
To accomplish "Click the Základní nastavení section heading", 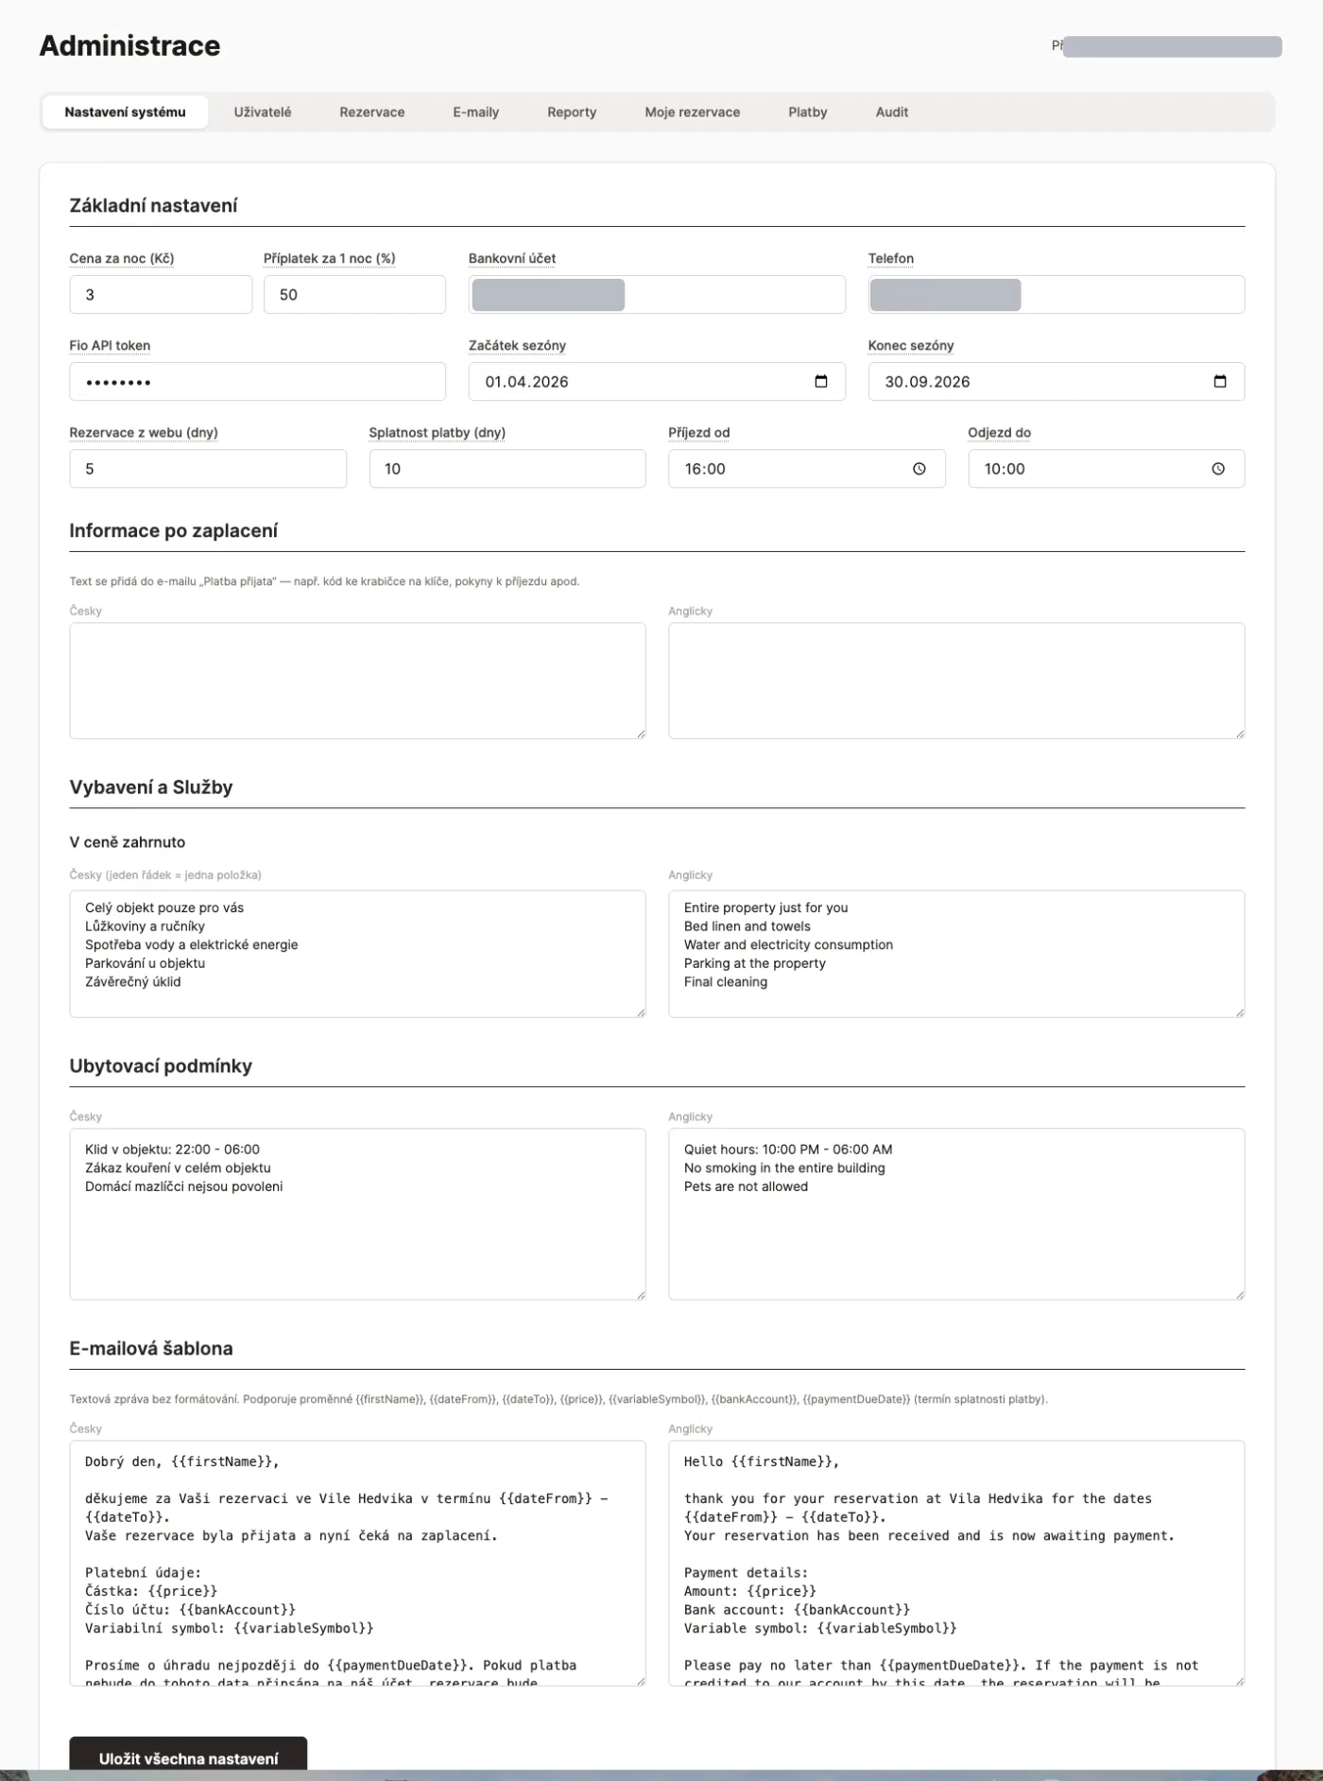I will coord(153,205).
